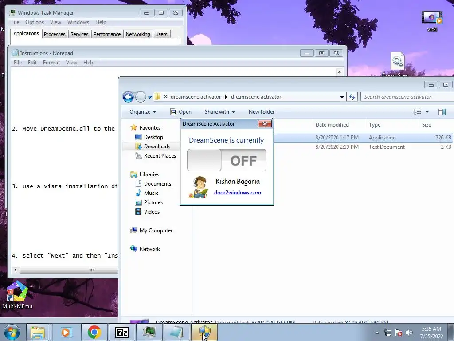Viewport: 454px width, 341px height.
Task: Open Google Chrome from the taskbar
Action: tap(94, 332)
